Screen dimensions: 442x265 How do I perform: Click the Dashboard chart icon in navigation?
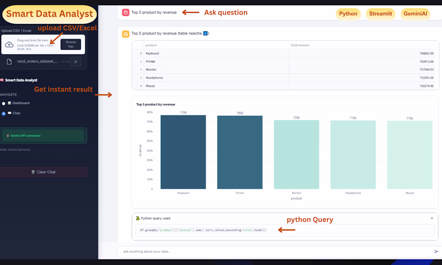coord(10,103)
